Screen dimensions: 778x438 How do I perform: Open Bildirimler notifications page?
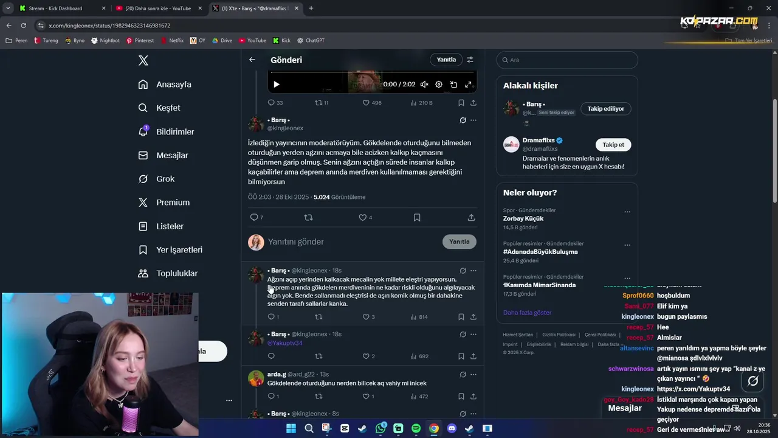(x=166, y=131)
